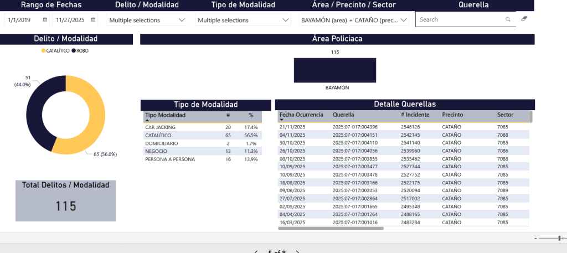Go to the previous report page

[x=256, y=252]
